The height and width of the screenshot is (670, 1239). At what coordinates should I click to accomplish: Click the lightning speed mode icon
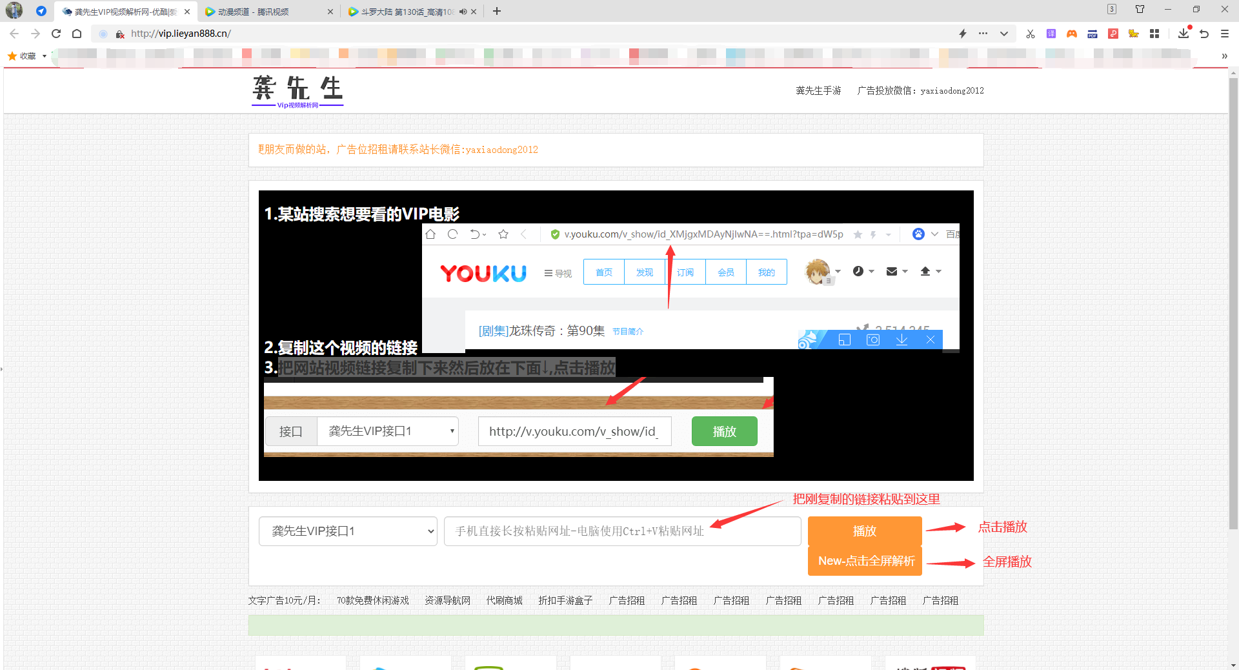tap(963, 34)
